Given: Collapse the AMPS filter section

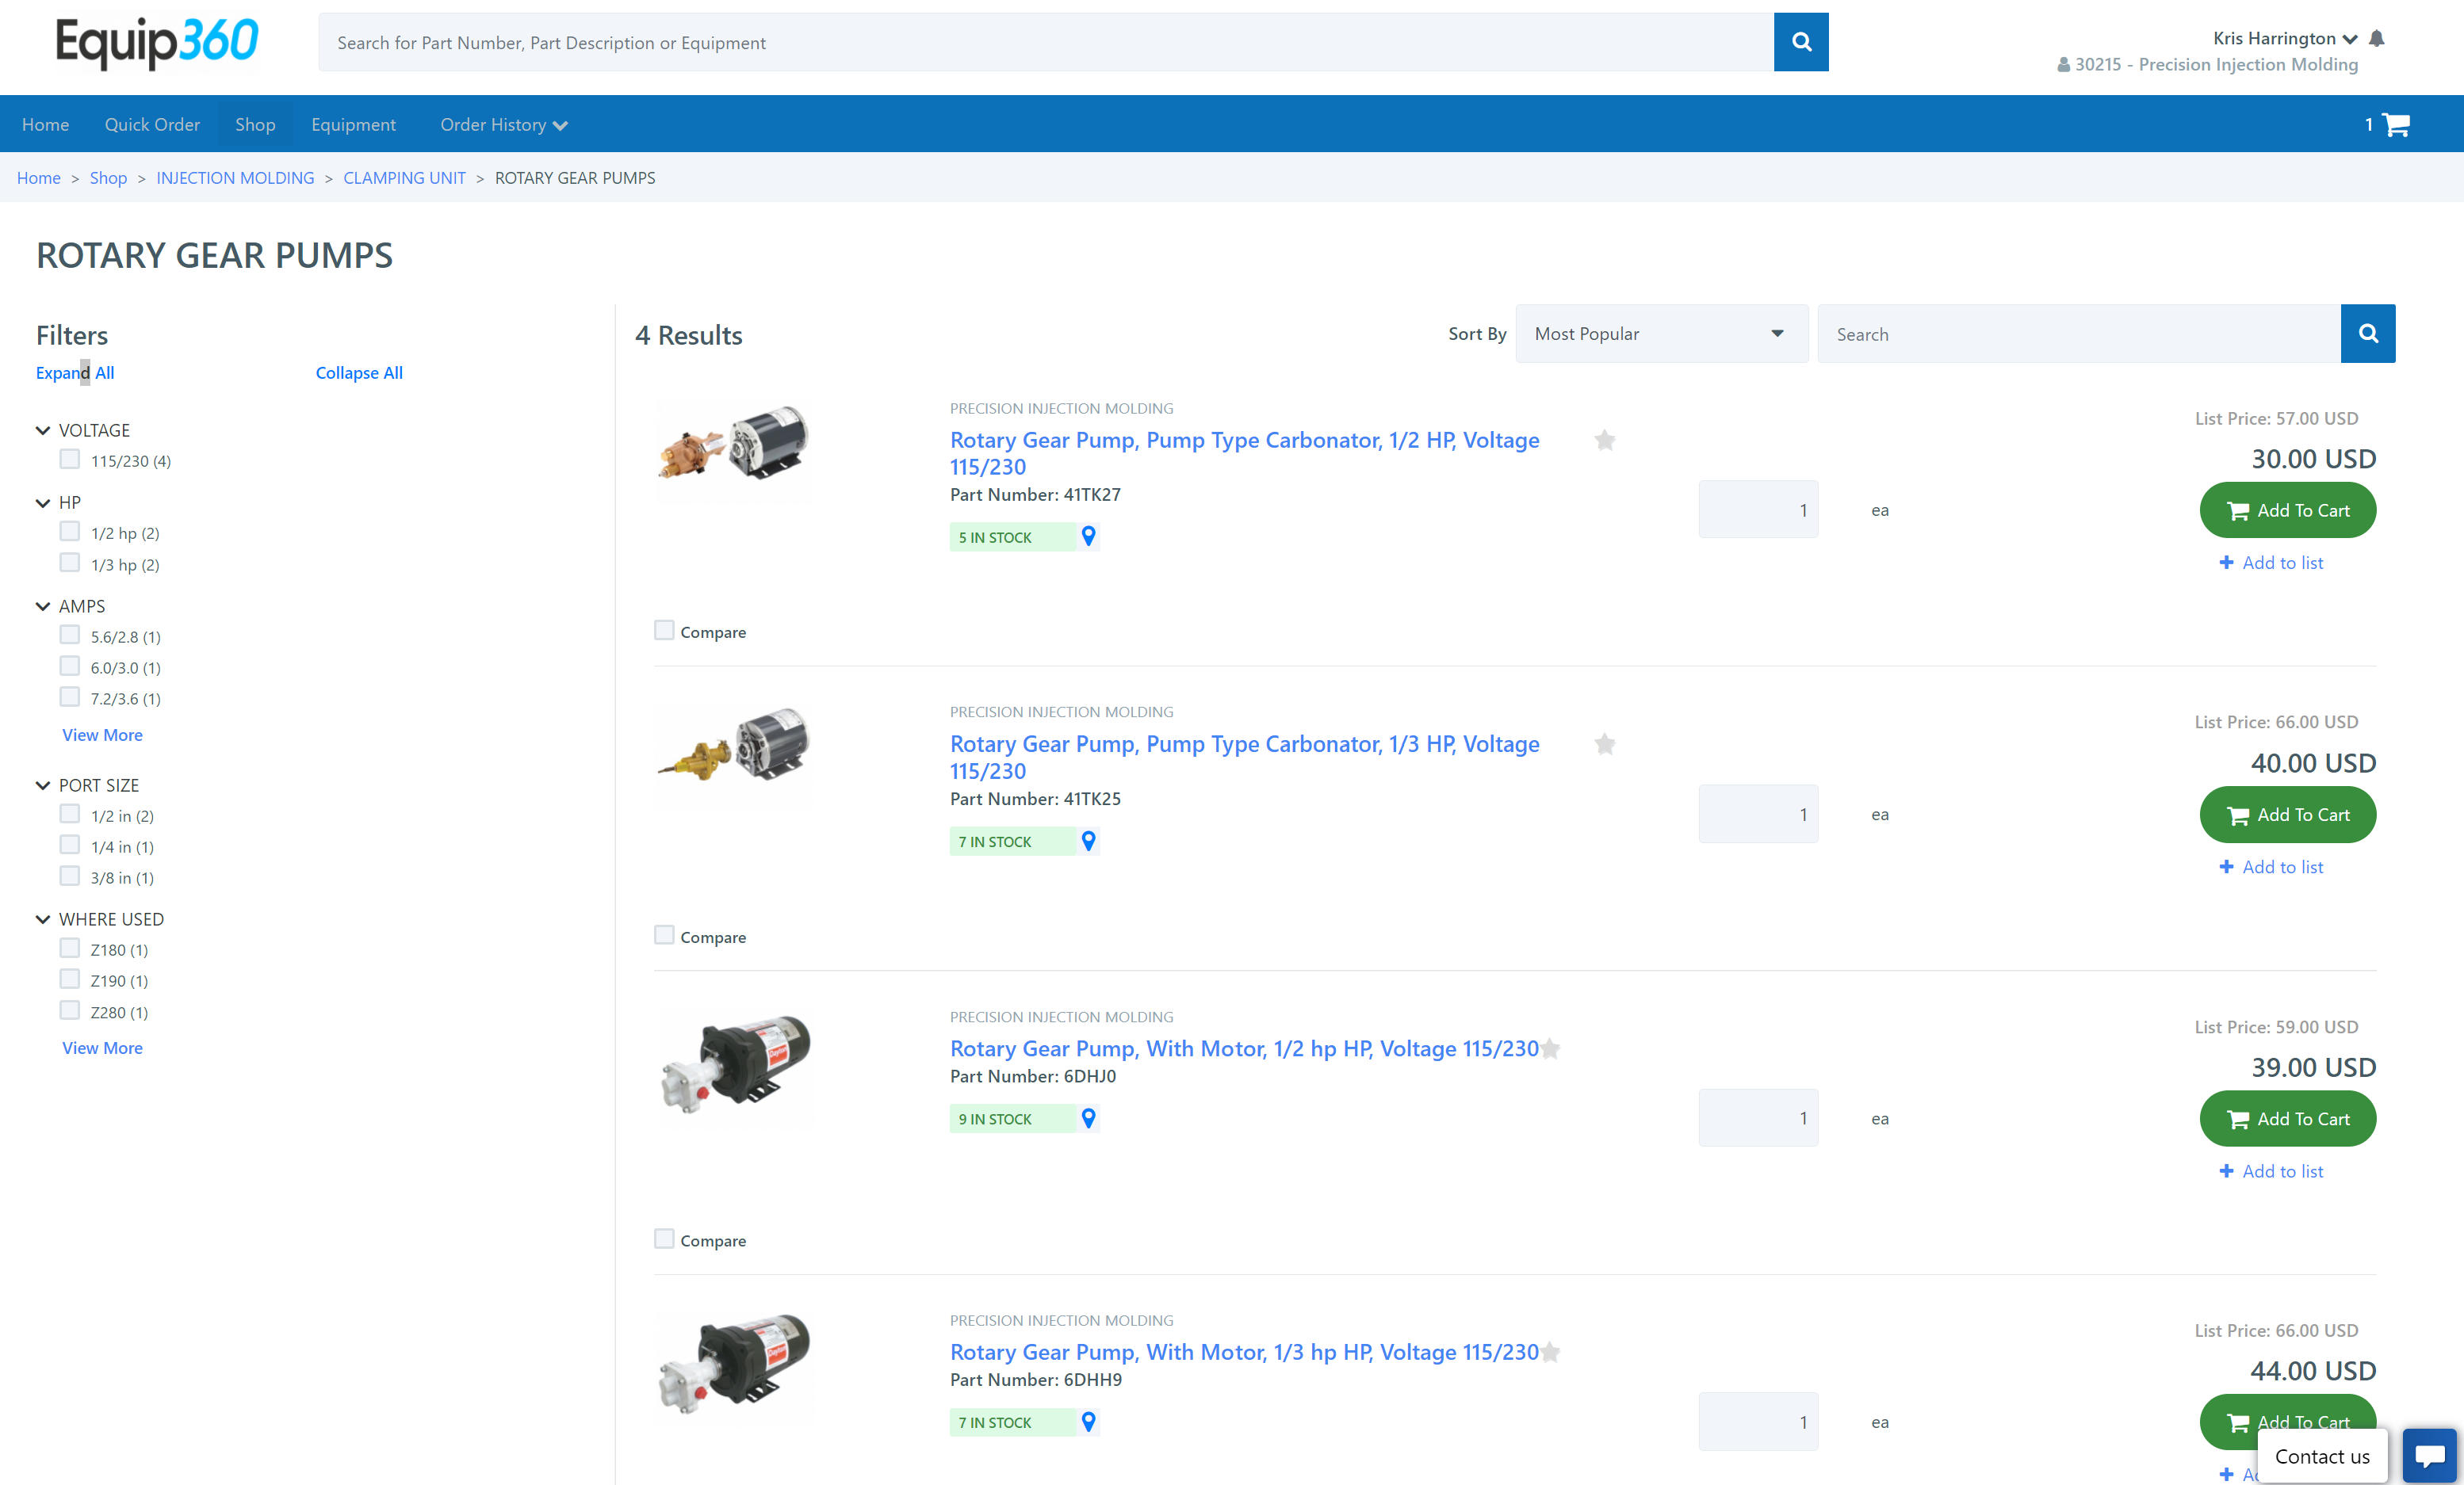Looking at the screenshot, I should click(x=43, y=605).
